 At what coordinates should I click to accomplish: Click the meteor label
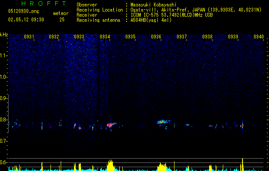[61, 13]
